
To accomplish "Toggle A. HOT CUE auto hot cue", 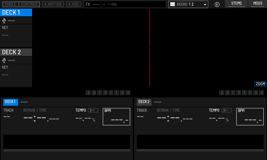I will (x=53, y=4).
